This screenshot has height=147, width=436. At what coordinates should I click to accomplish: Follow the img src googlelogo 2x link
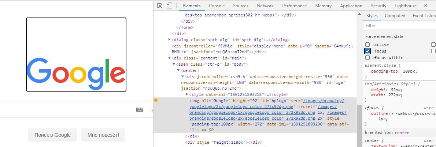[267, 104]
